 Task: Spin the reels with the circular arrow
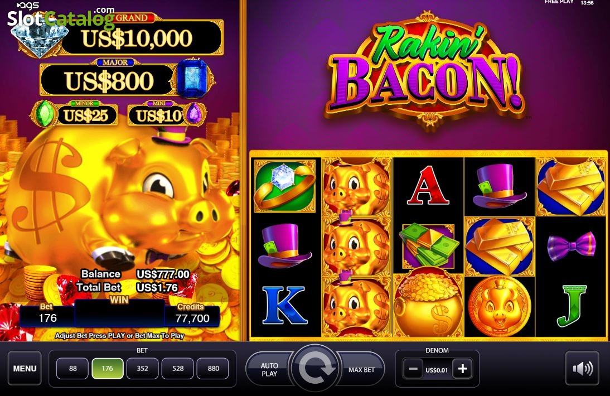316,368
